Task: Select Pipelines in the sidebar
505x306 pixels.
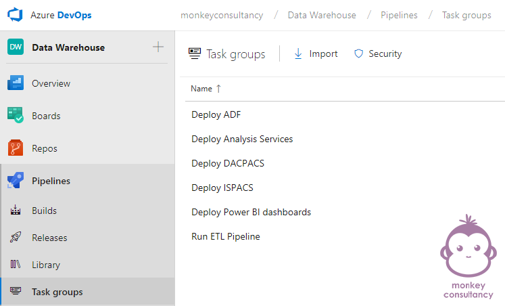Action: click(x=51, y=181)
